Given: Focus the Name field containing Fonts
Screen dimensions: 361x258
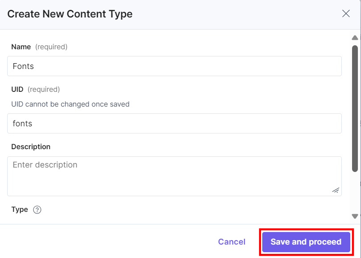Looking at the screenshot, I should click(174, 66).
